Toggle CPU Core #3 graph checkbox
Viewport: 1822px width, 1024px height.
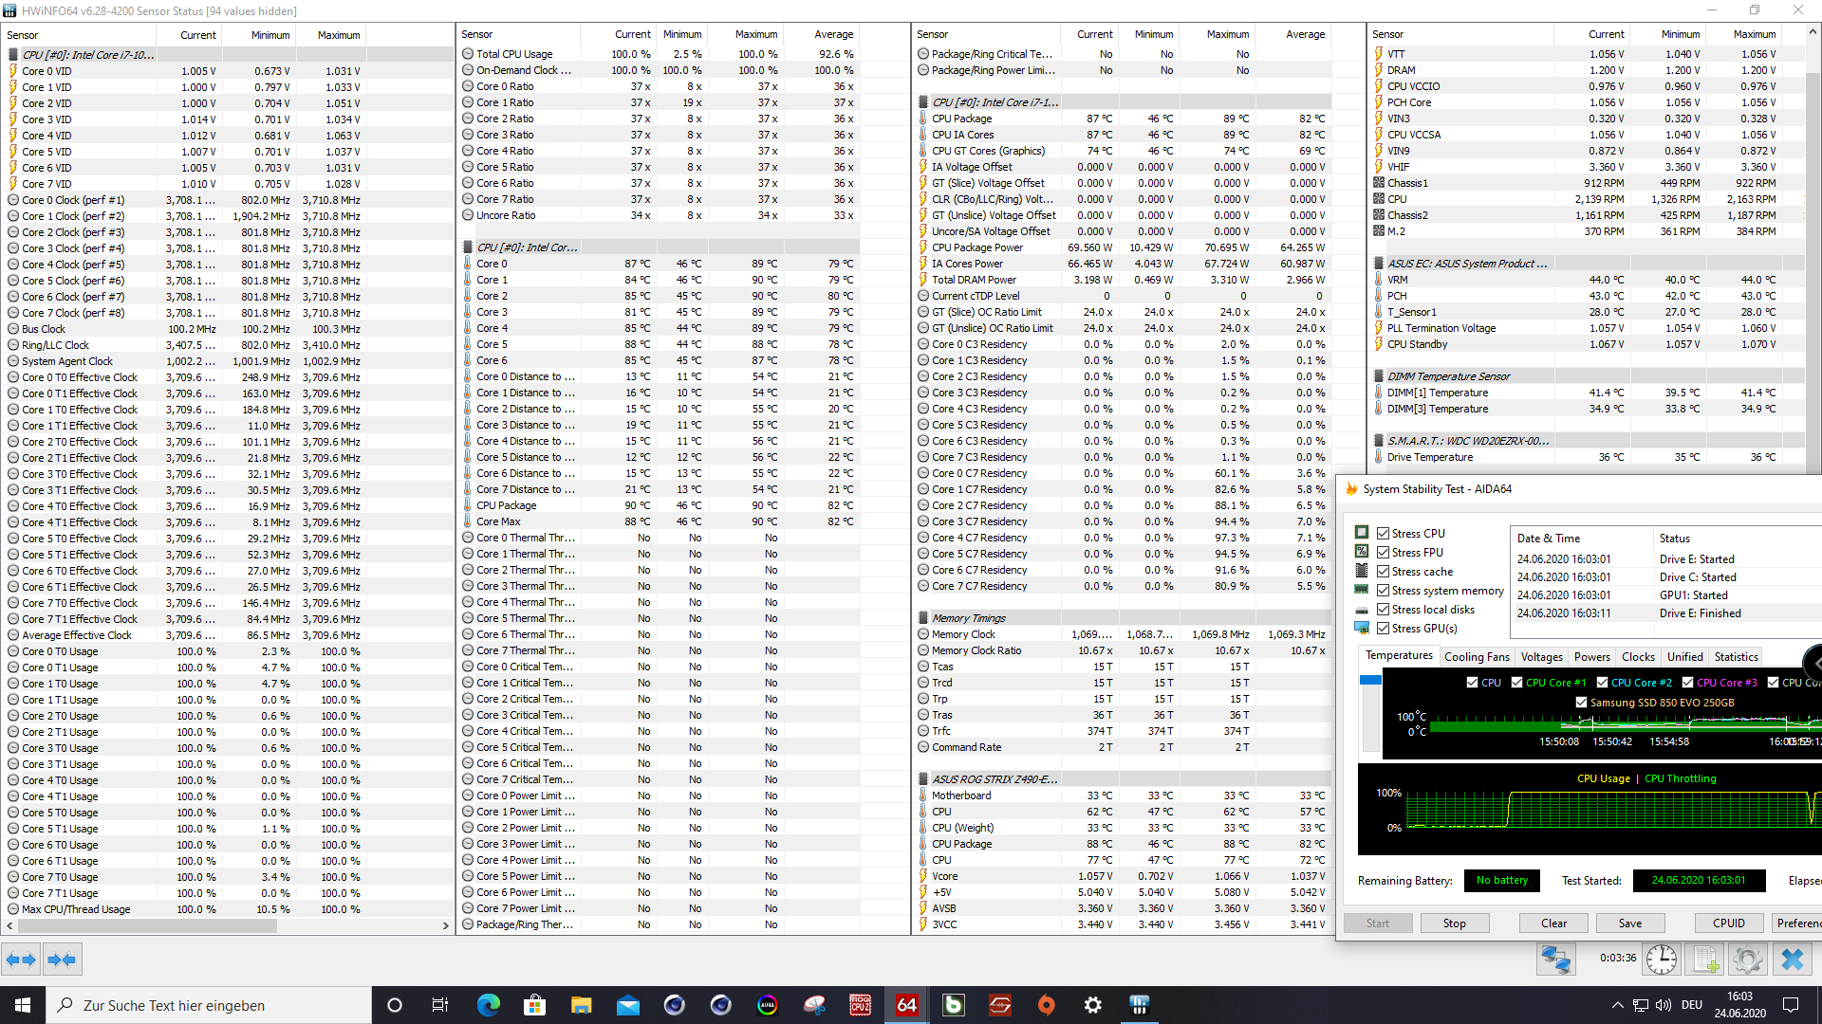point(1688,683)
